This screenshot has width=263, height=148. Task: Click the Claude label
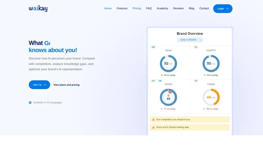pos(211,84)
